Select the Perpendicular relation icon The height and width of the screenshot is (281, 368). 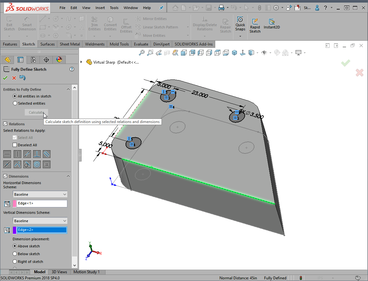[37, 154]
